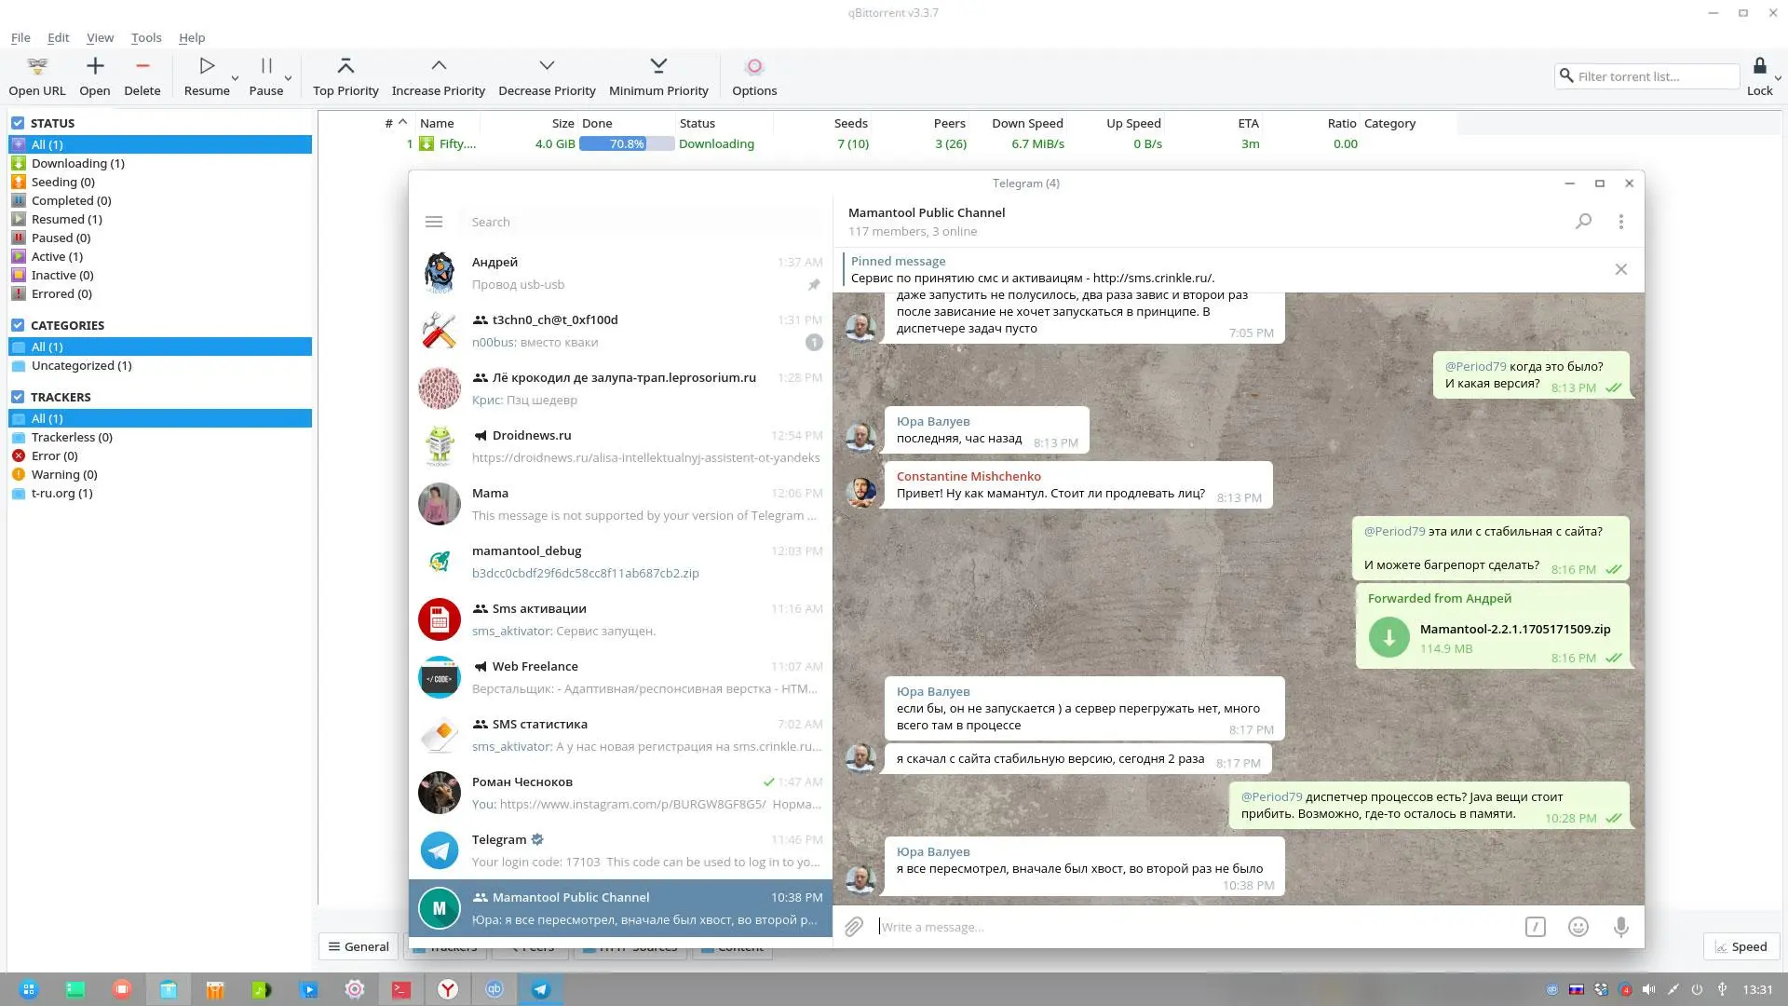Resume torrents with the play icon
The height and width of the screenshot is (1006, 1788).
click(207, 66)
